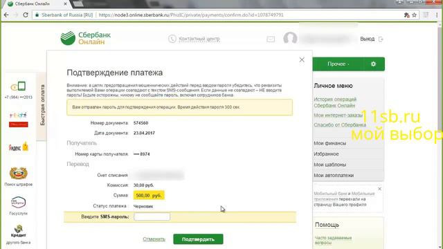Reload the page with the refresh icon
The width and height of the screenshot is (443, 249).
pos(26,15)
